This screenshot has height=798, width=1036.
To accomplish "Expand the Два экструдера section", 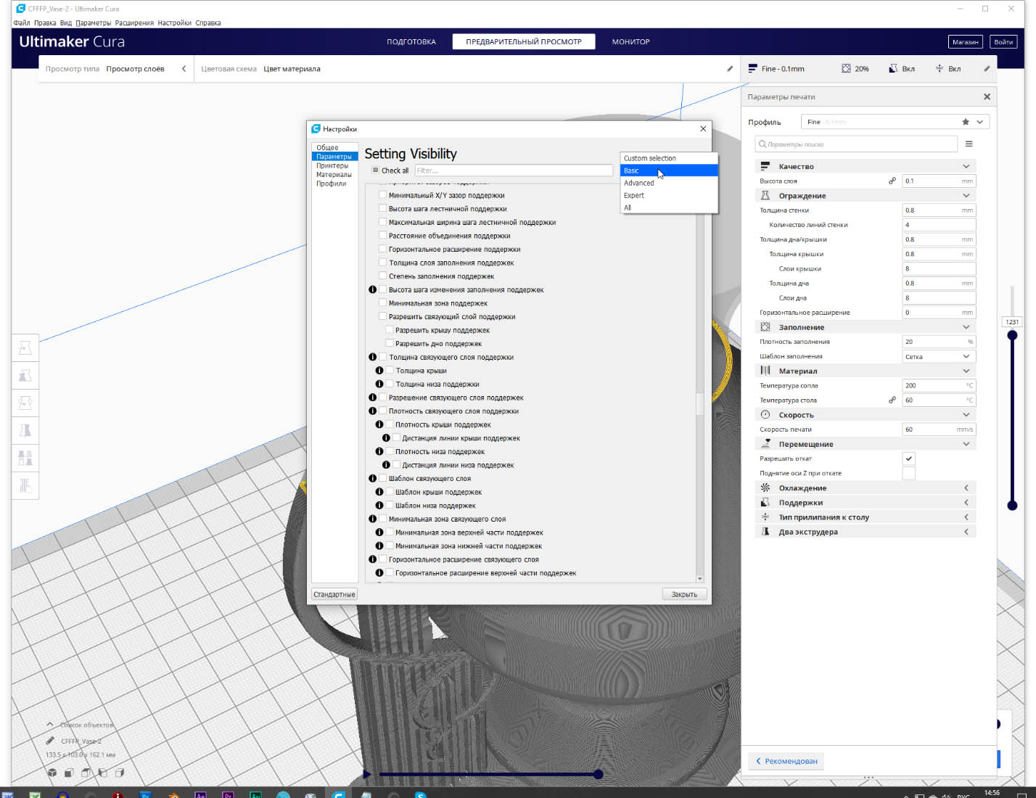I will [866, 532].
